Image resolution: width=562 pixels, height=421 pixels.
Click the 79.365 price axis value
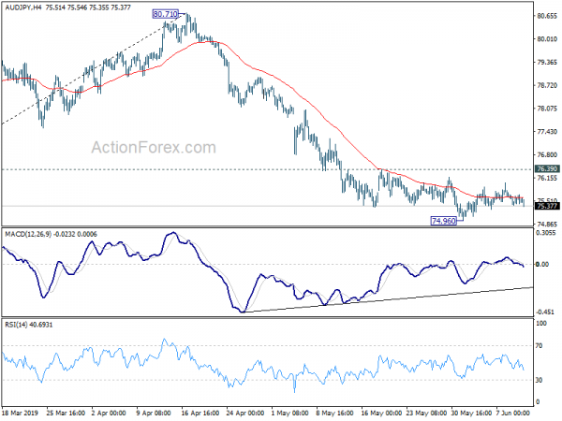[547, 63]
